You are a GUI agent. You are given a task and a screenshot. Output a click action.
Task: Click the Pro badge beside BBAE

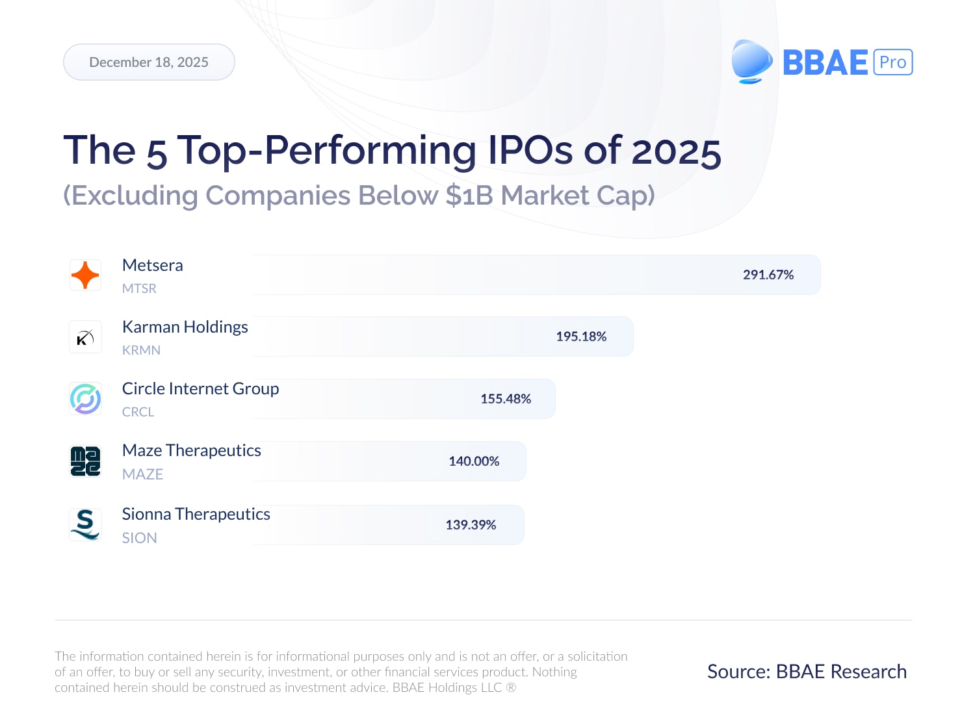point(892,62)
